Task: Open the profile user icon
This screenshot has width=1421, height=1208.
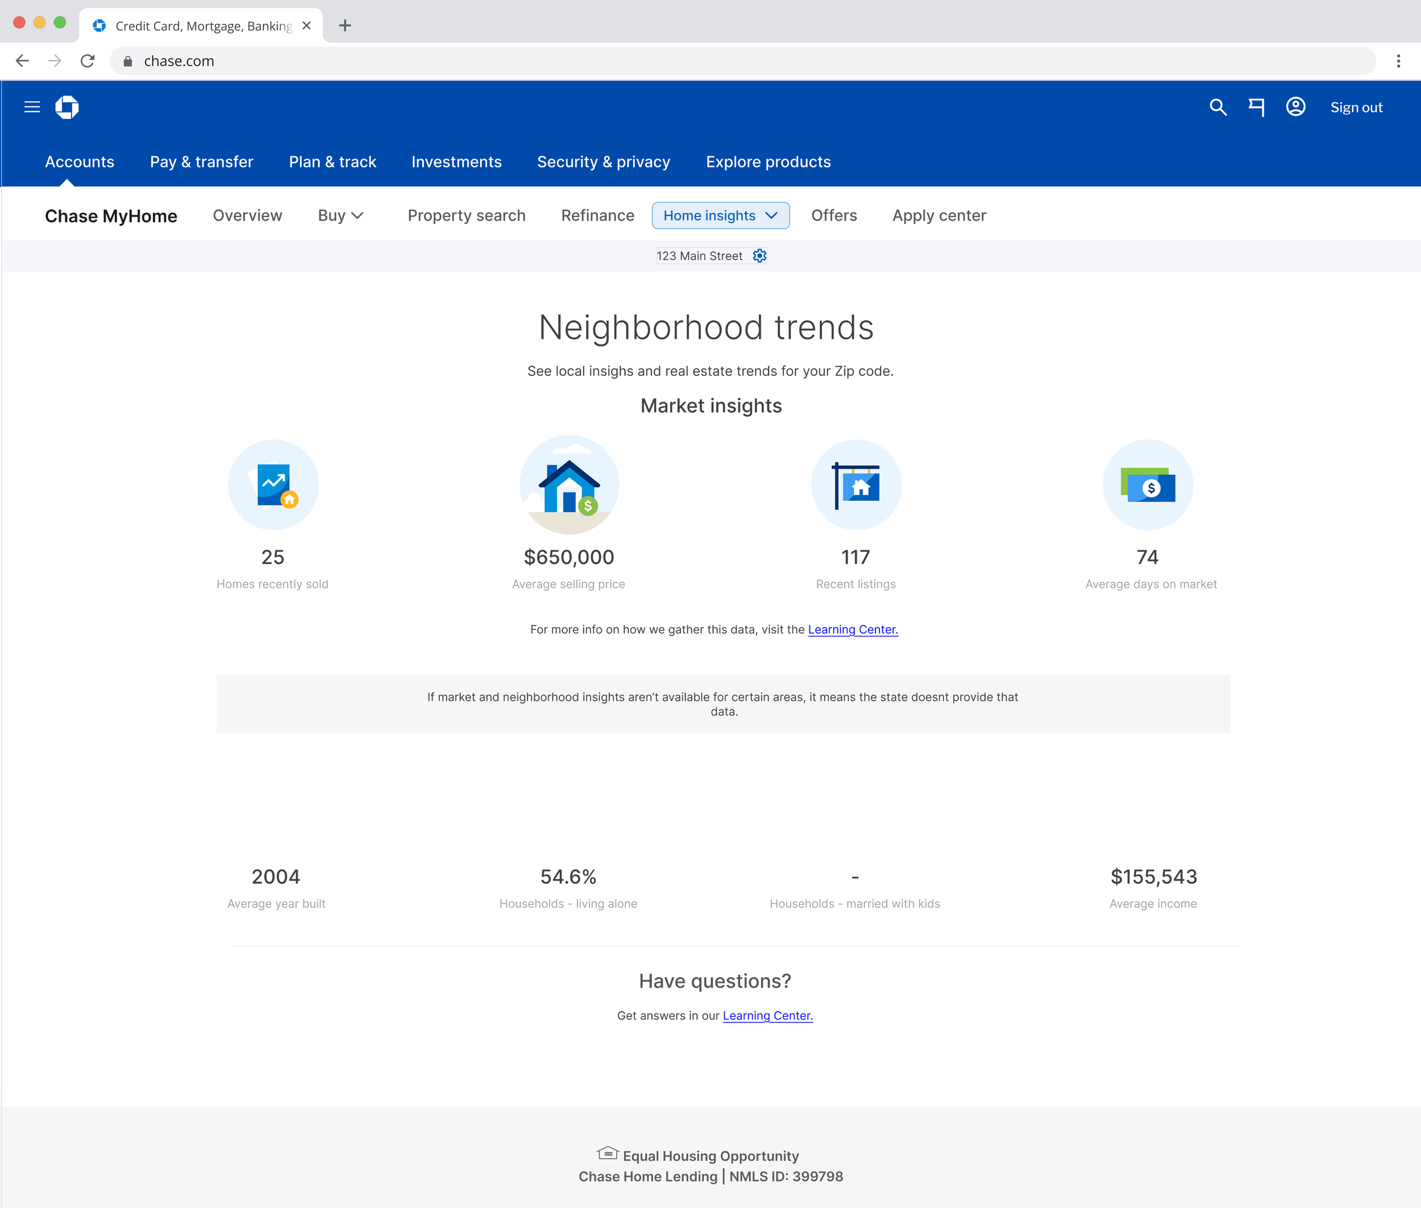Action: 1296,107
